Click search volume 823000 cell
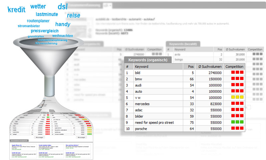 tap(216, 104)
